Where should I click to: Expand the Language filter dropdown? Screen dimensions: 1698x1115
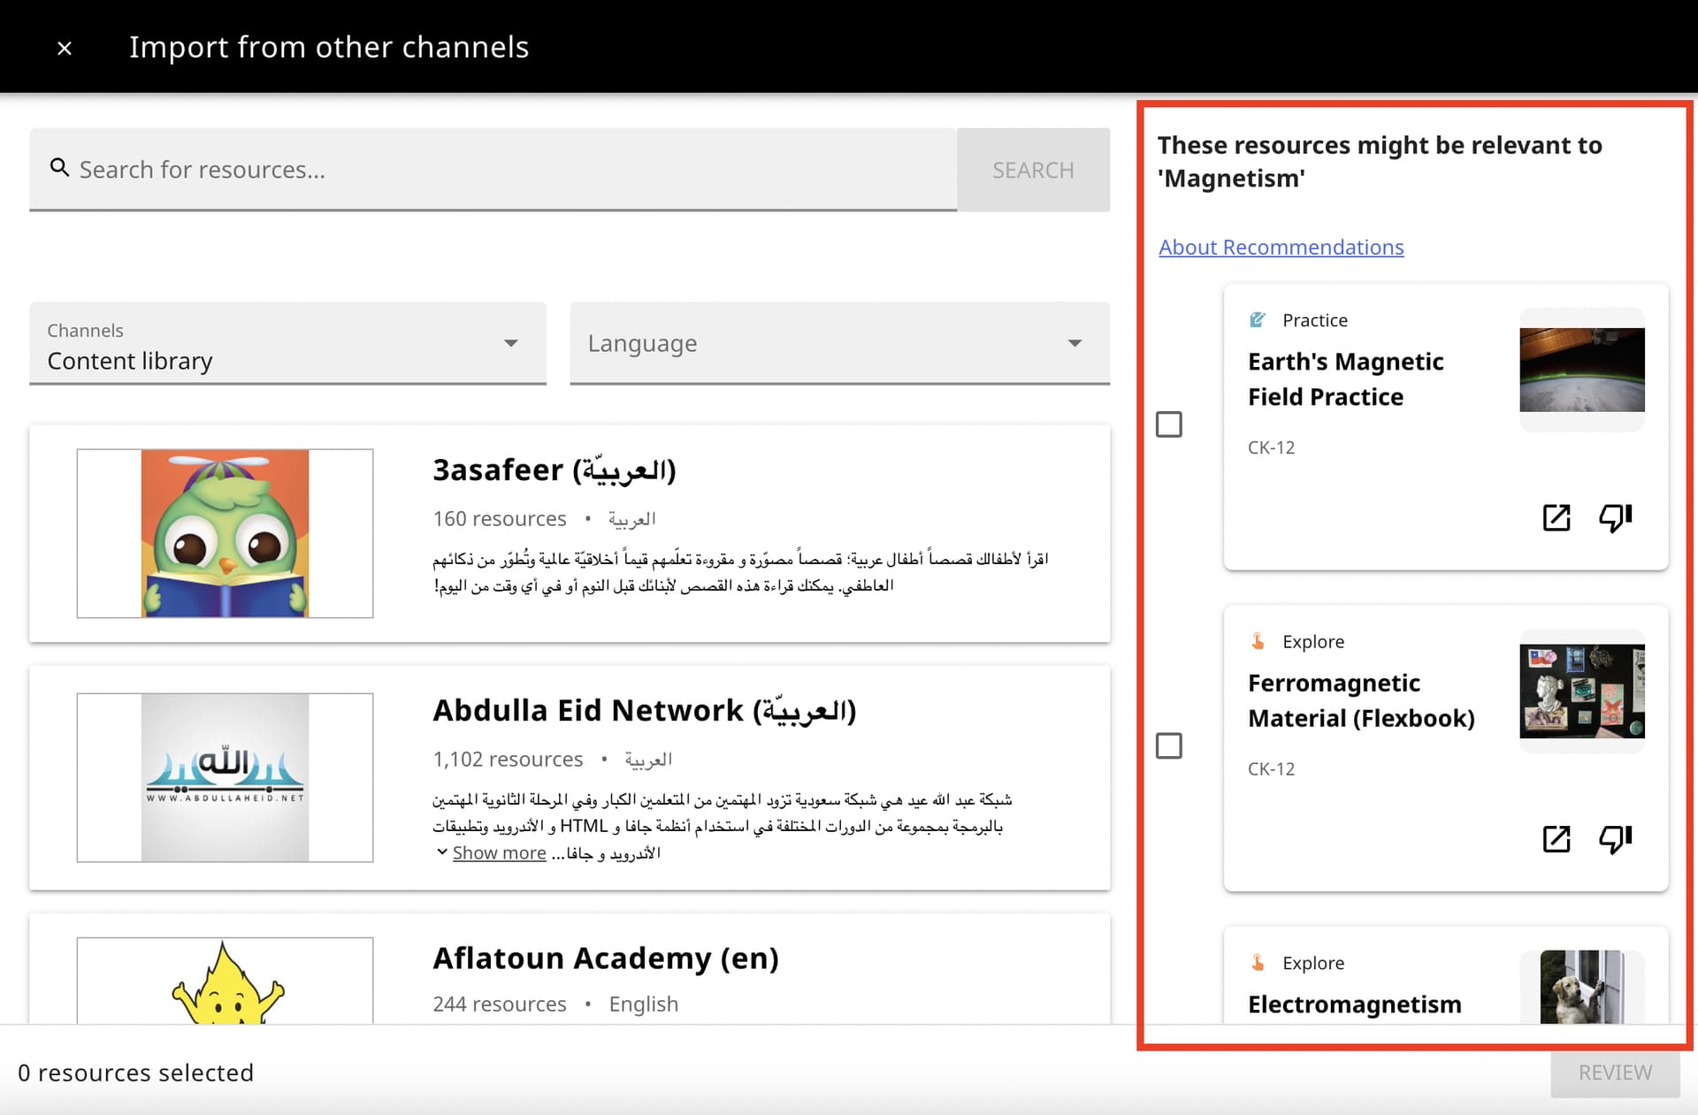click(838, 344)
